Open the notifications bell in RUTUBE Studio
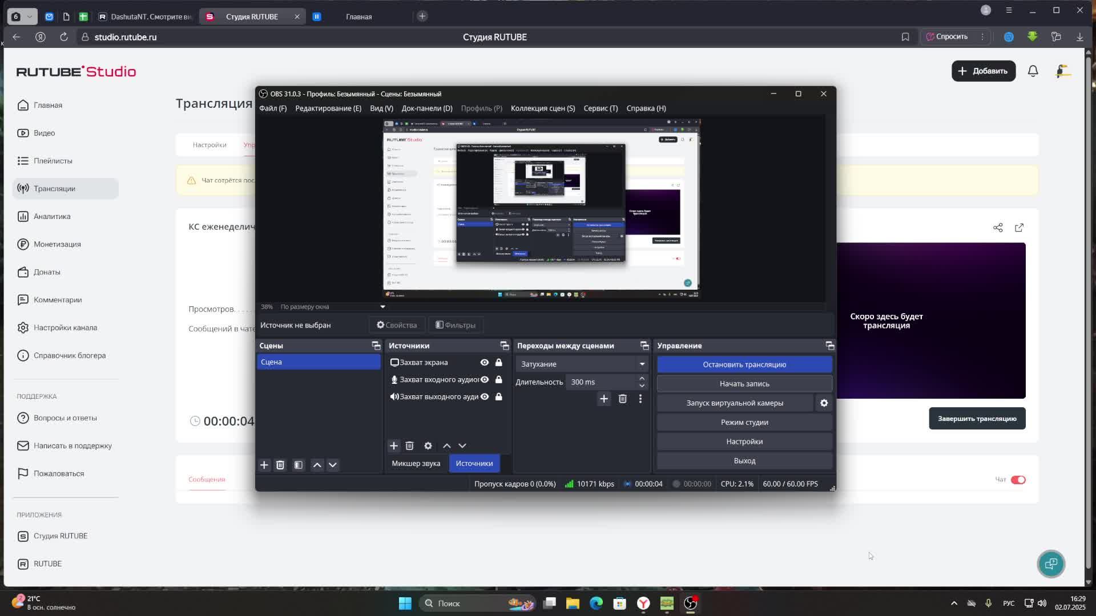The width and height of the screenshot is (1096, 616). (1033, 71)
